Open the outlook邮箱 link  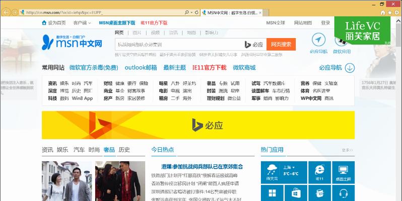pyautogui.click(x=141, y=67)
